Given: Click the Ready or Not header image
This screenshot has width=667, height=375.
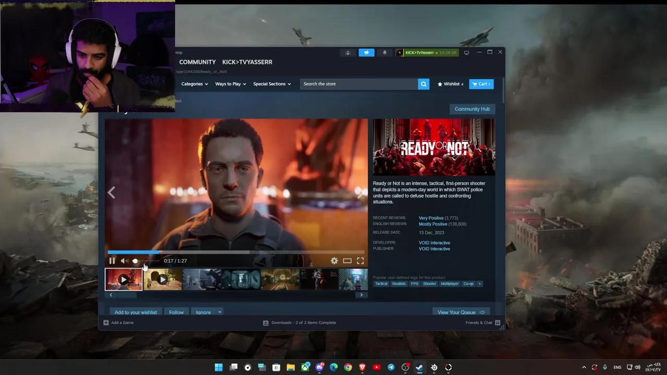Looking at the screenshot, I should pyautogui.click(x=434, y=147).
